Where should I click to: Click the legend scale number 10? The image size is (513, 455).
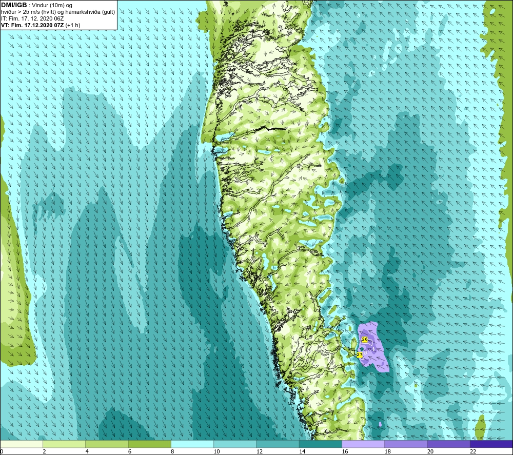tap(216, 451)
